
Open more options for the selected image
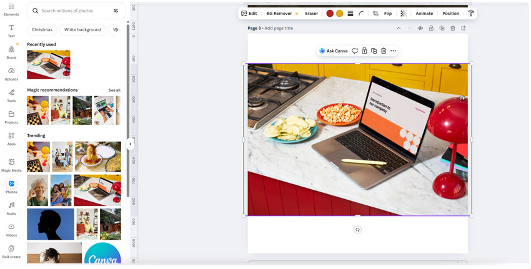coord(393,51)
